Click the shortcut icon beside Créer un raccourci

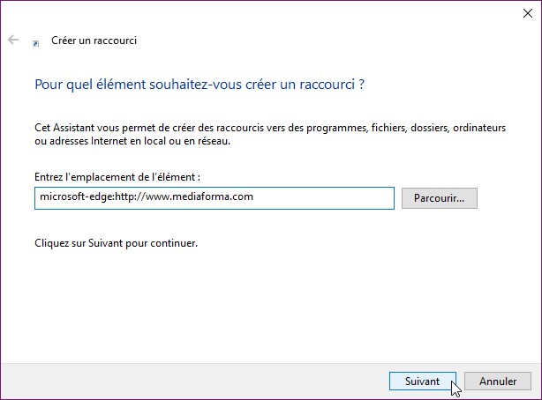pyautogui.click(x=35, y=41)
